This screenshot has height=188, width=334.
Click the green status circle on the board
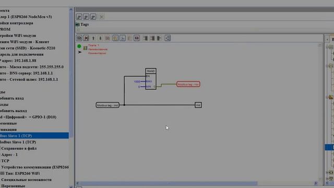[79, 46]
